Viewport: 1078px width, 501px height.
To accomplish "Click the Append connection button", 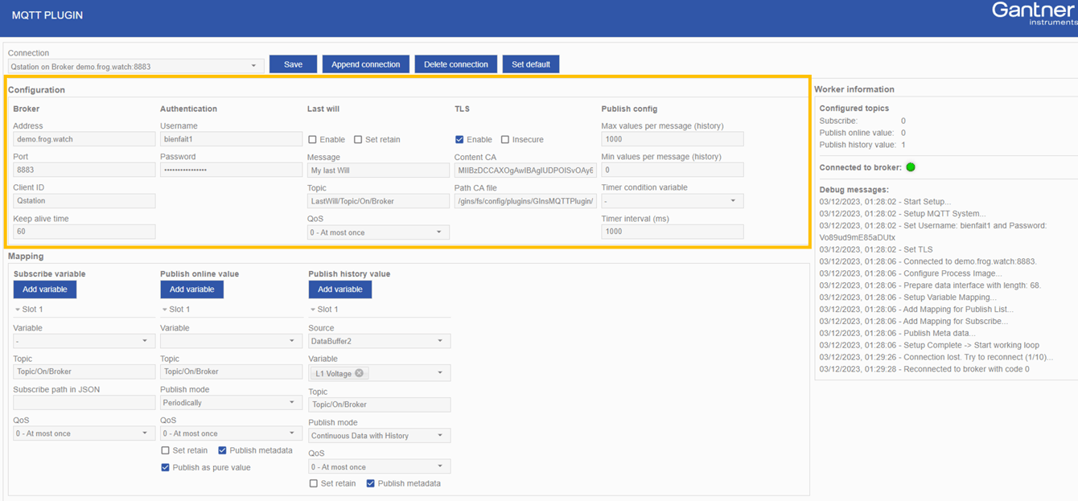I will pos(365,64).
